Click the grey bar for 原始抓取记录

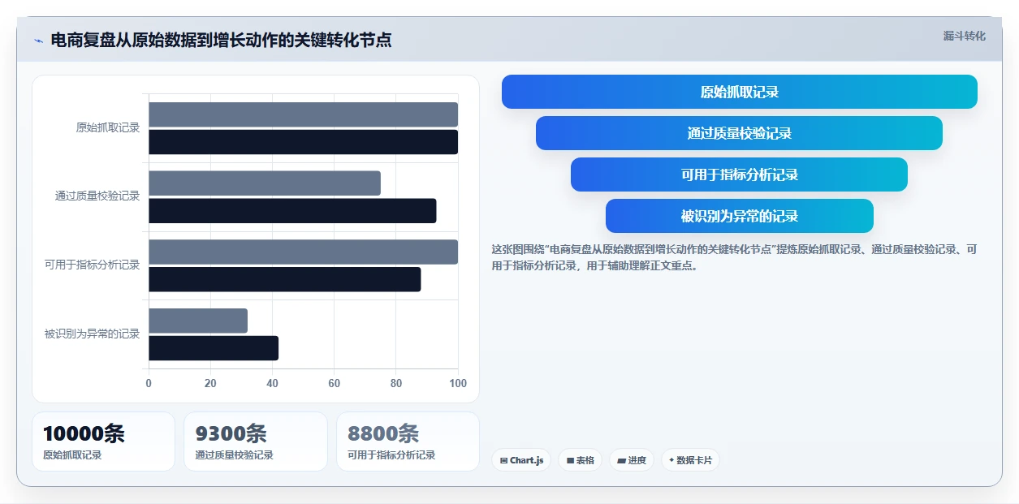tap(303, 114)
